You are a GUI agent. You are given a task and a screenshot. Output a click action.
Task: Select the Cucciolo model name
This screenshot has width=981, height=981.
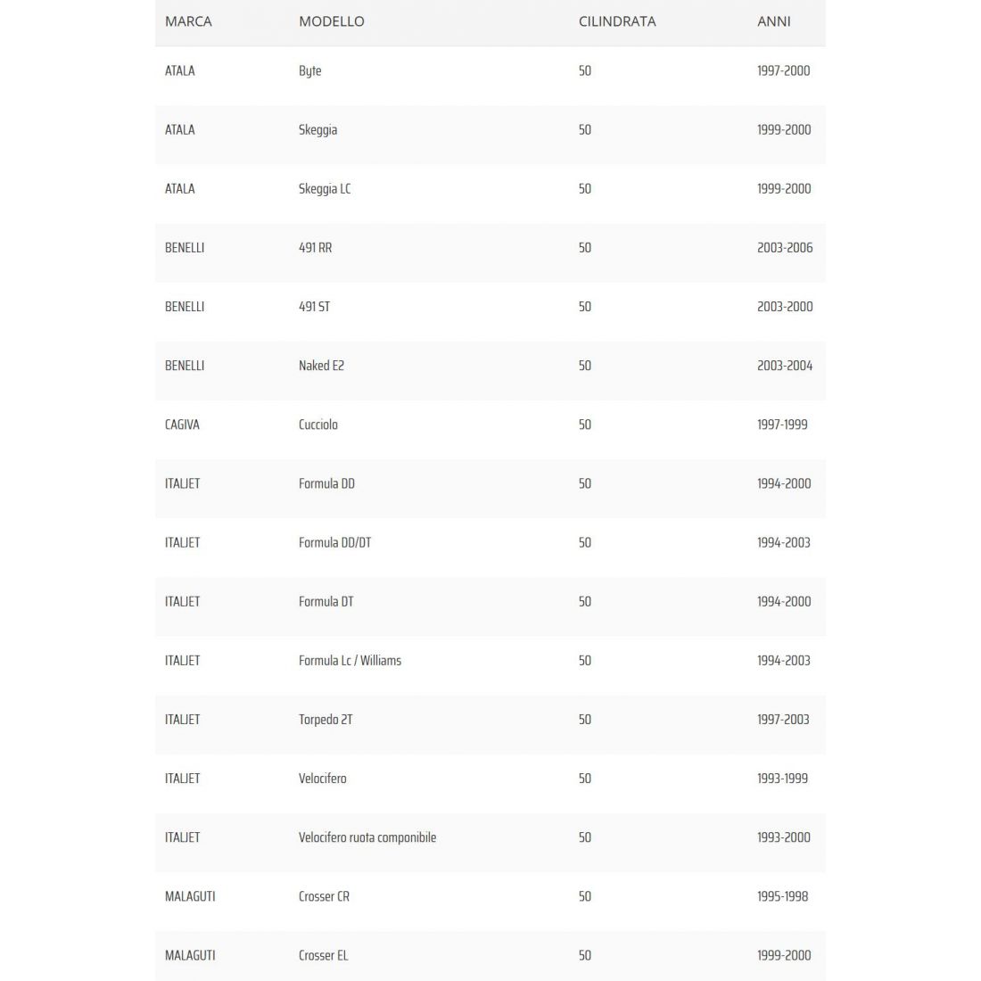(x=318, y=425)
